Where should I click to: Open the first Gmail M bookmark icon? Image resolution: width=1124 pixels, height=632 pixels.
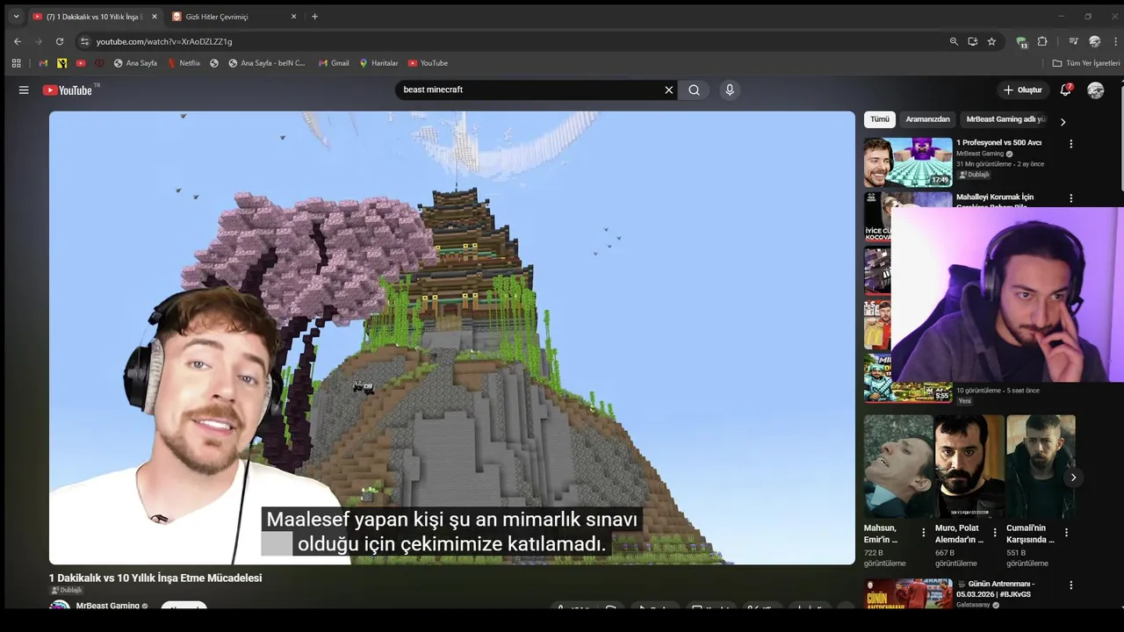click(x=43, y=63)
